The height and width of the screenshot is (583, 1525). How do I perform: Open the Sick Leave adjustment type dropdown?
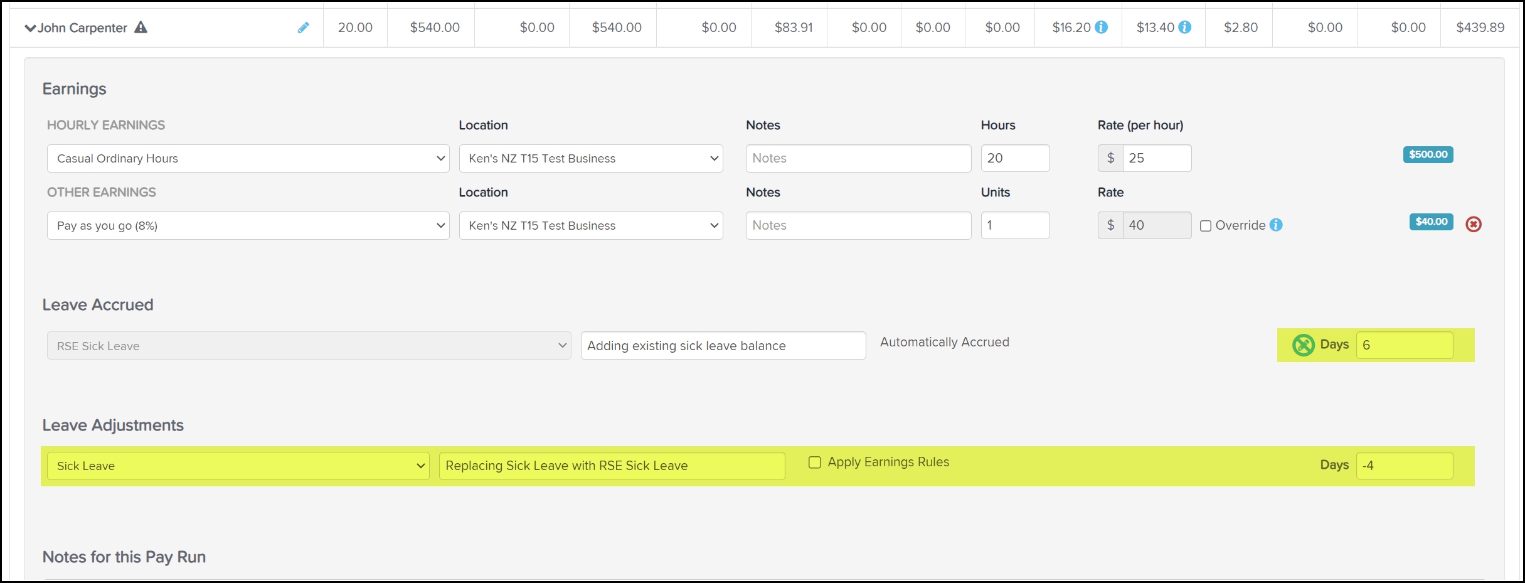pos(238,466)
